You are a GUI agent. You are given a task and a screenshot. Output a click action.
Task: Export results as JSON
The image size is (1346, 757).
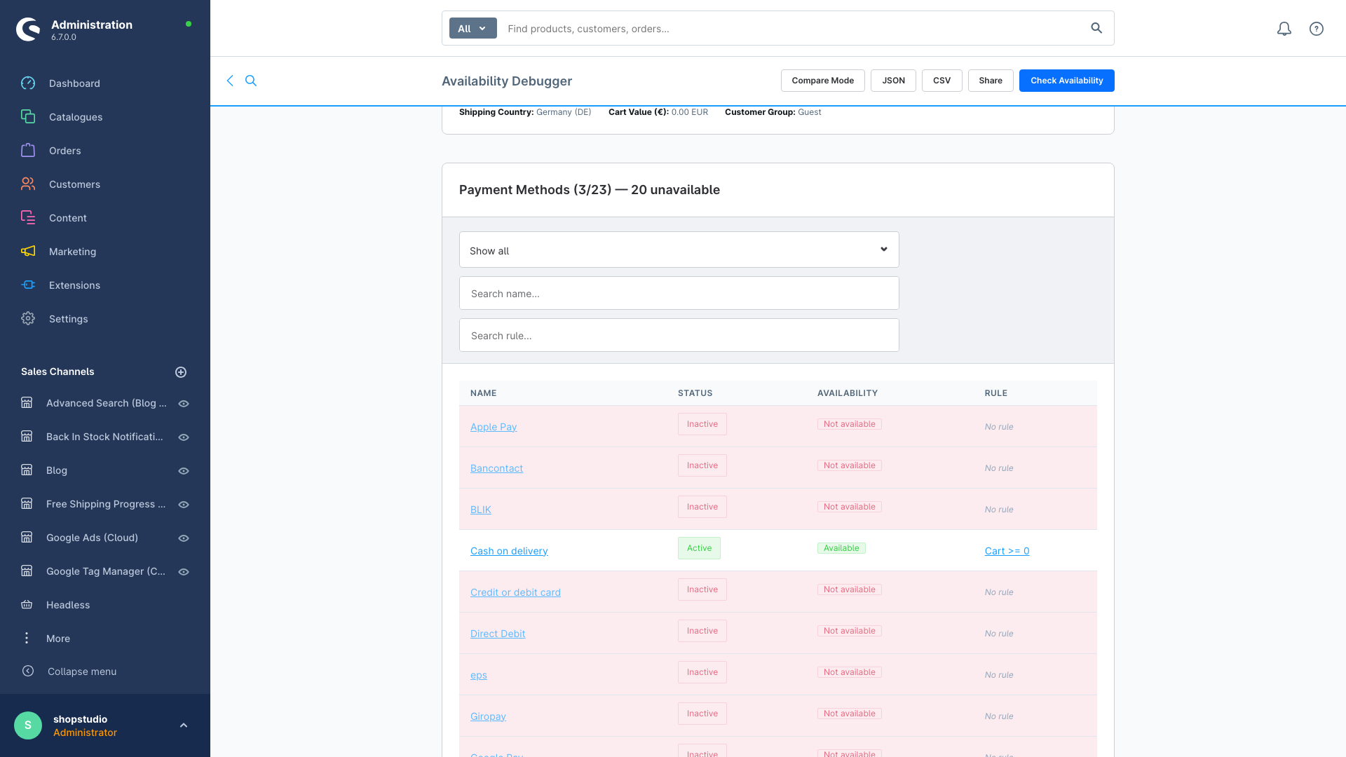[x=893, y=81]
